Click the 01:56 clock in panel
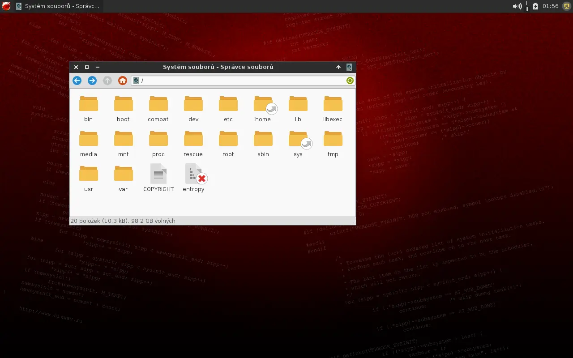Image resolution: width=573 pixels, height=358 pixels. click(550, 6)
